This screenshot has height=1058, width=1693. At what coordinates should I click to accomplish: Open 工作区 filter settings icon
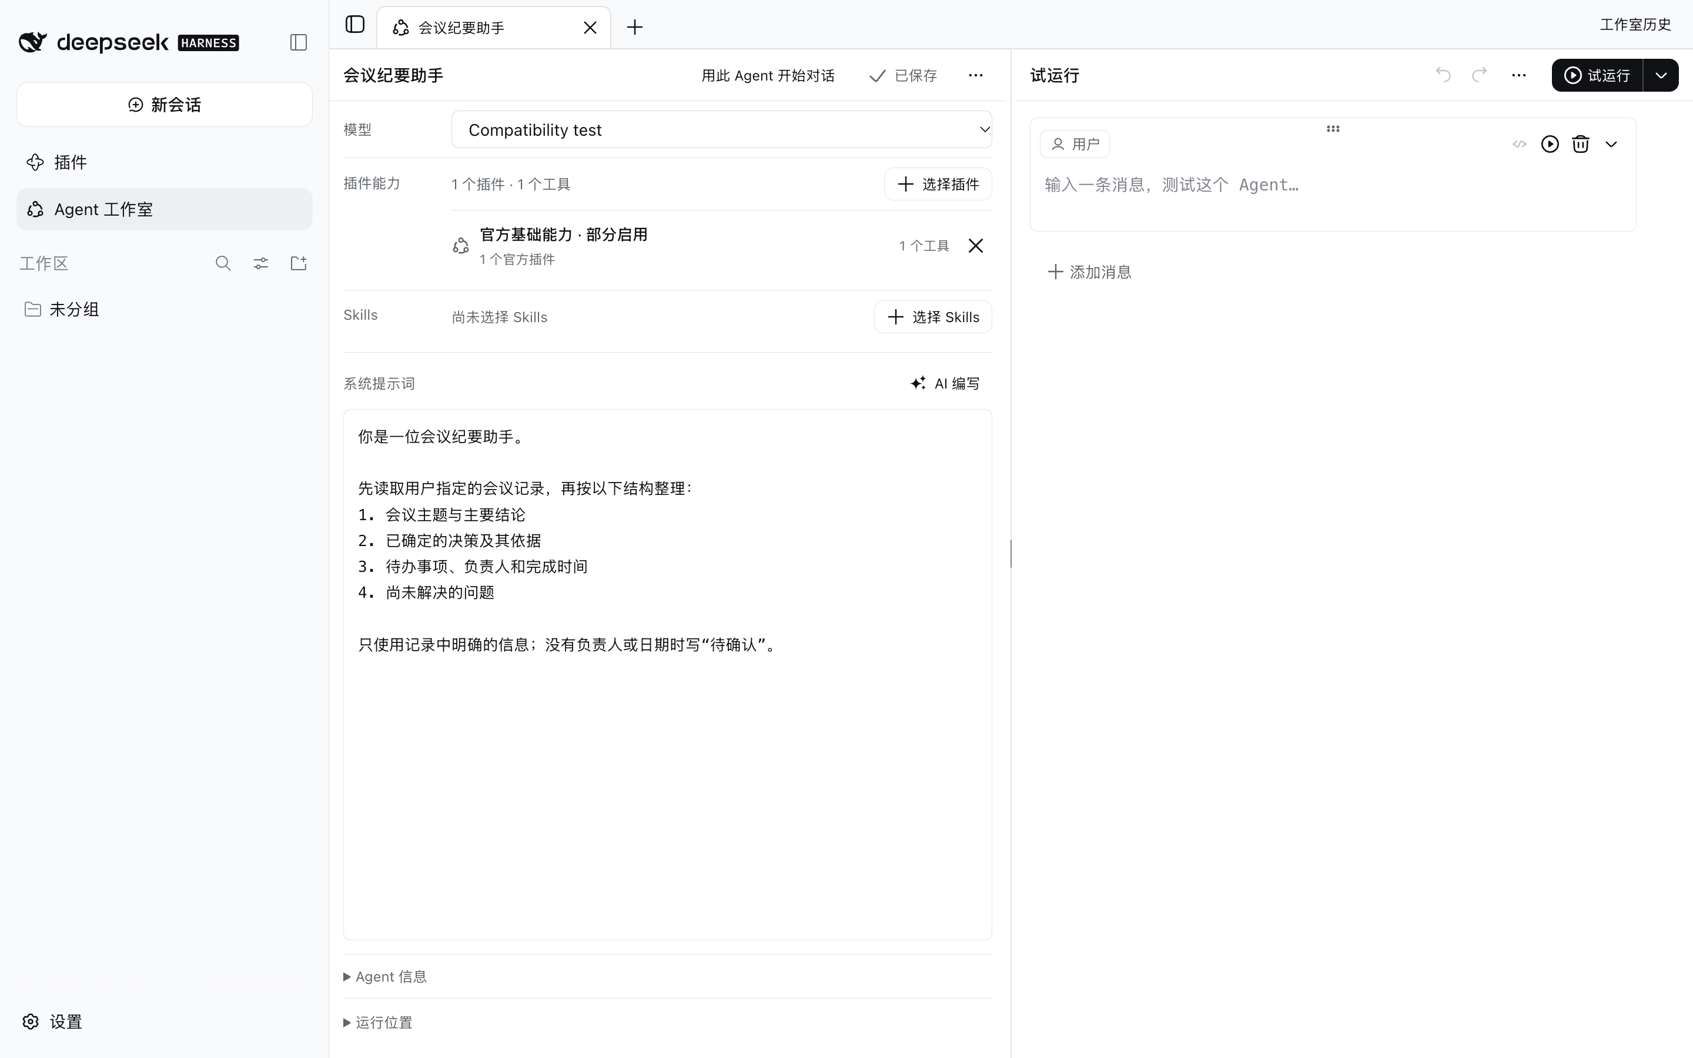click(261, 263)
